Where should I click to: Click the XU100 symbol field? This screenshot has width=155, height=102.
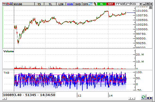(23, 4)
